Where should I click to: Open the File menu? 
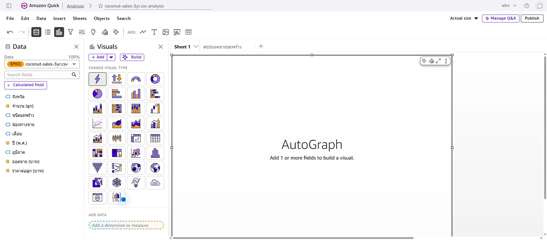tap(10, 18)
